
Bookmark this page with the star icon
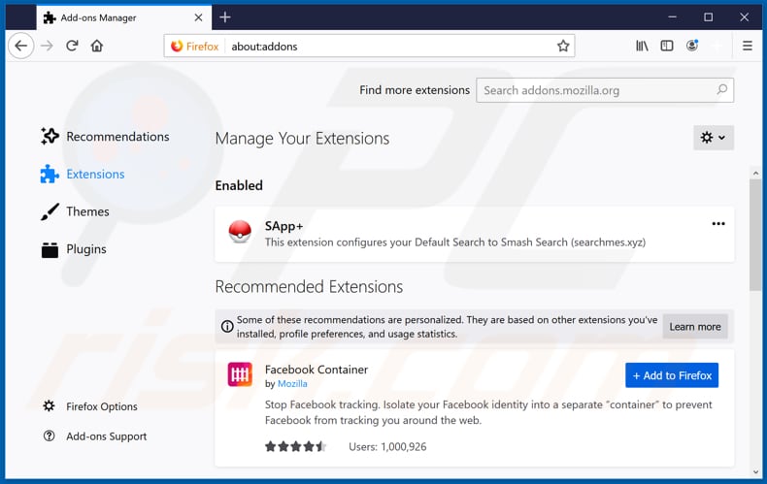tap(563, 46)
